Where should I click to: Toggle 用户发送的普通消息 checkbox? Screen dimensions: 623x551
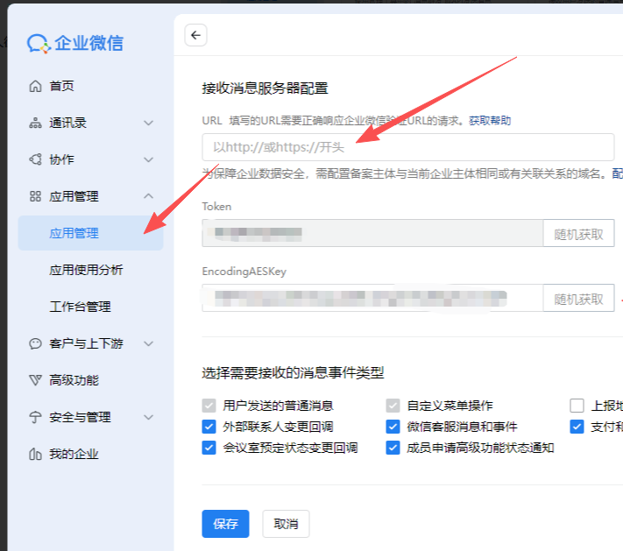point(209,406)
